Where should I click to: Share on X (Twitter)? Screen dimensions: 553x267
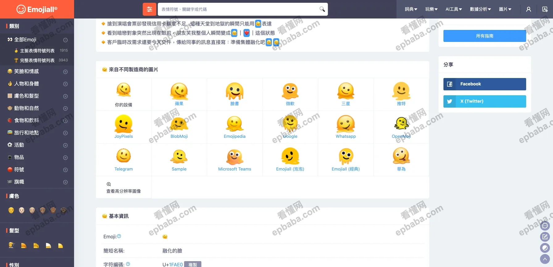coord(485,101)
